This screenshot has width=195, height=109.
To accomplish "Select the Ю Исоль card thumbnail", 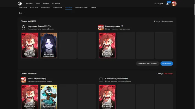I will point(49,45).
